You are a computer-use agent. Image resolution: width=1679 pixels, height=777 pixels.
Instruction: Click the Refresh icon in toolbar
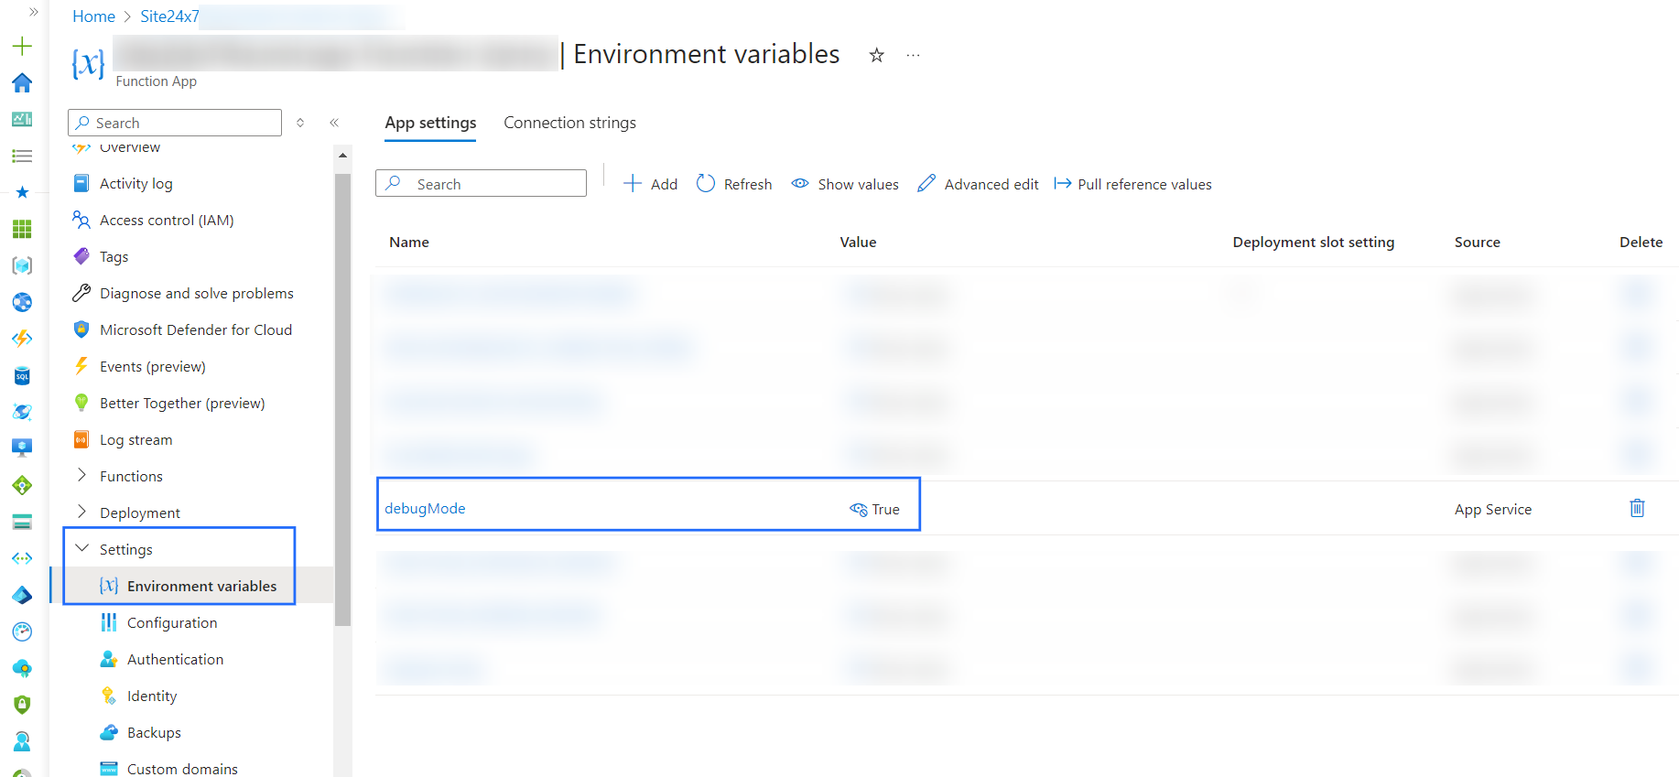[706, 184]
